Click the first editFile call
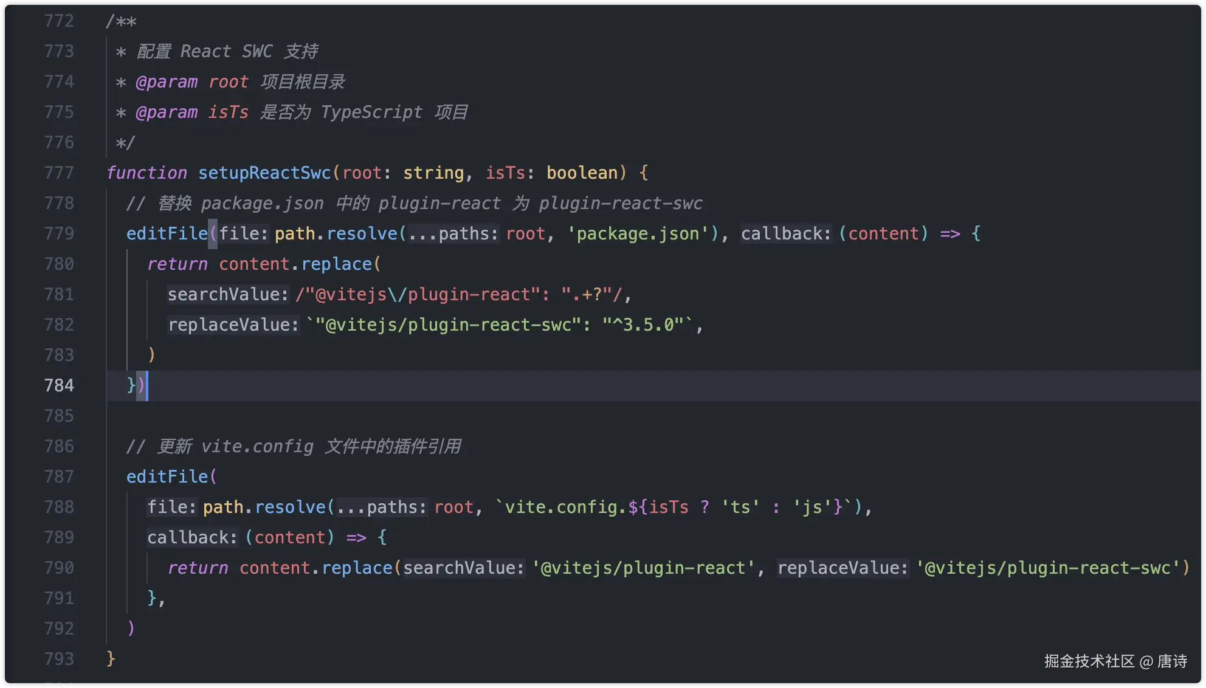Image resolution: width=1206 pixels, height=688 pixels. [x=167, y=234]
